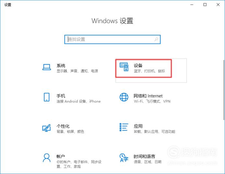Viewport: 225px width, 174px height.
Task: Click the Wi-Fi、飞行模式、VPN description
Action: point(152,101)
